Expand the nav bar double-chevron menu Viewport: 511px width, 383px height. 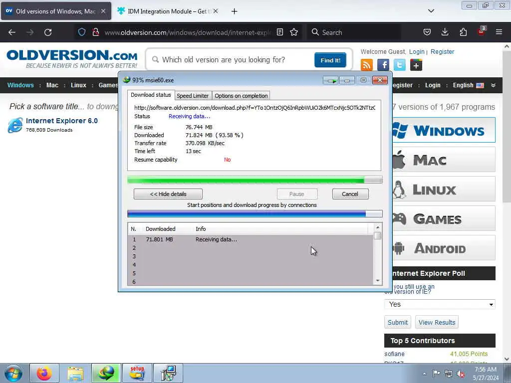click(x=493, y=85)
